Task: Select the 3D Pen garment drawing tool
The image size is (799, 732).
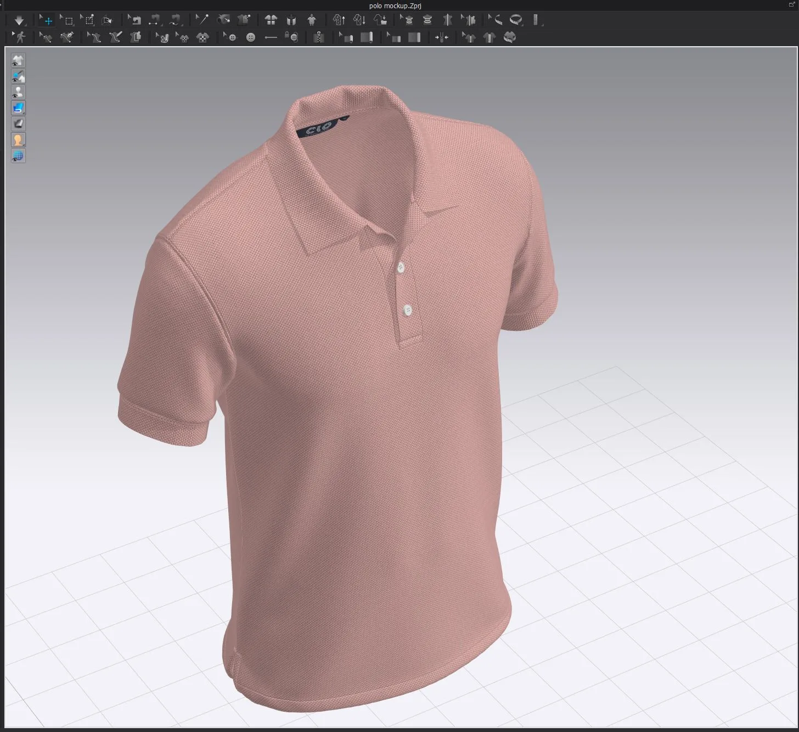Action: pyautogui.click(x=115, y=37)
